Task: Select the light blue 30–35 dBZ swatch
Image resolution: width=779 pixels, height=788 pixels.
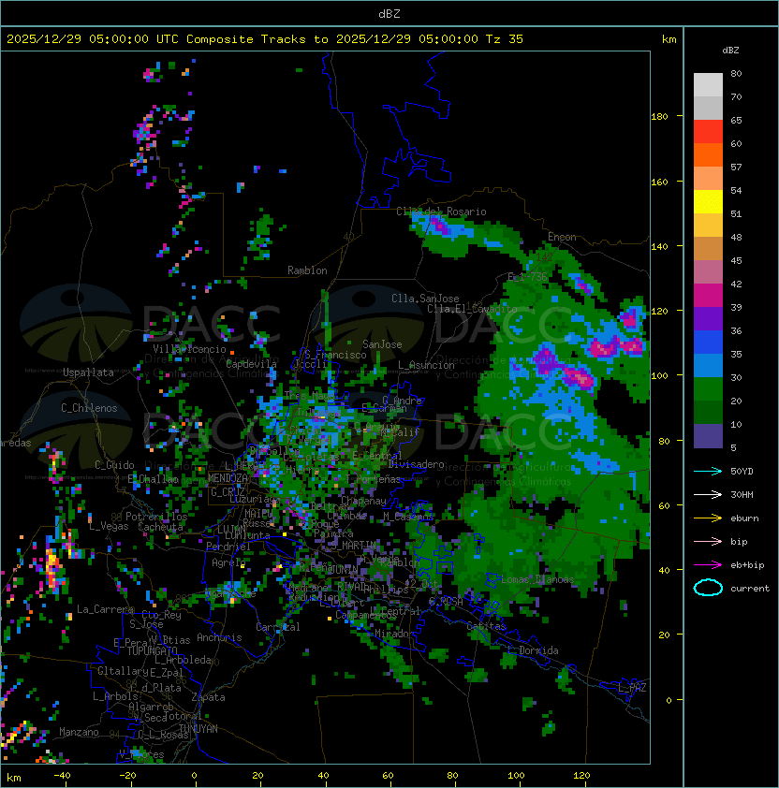Action: point(708,366)
